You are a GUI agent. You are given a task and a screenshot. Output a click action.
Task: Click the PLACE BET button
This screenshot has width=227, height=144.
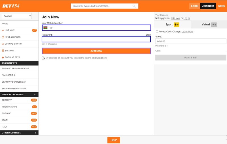(x=191, y=57)
